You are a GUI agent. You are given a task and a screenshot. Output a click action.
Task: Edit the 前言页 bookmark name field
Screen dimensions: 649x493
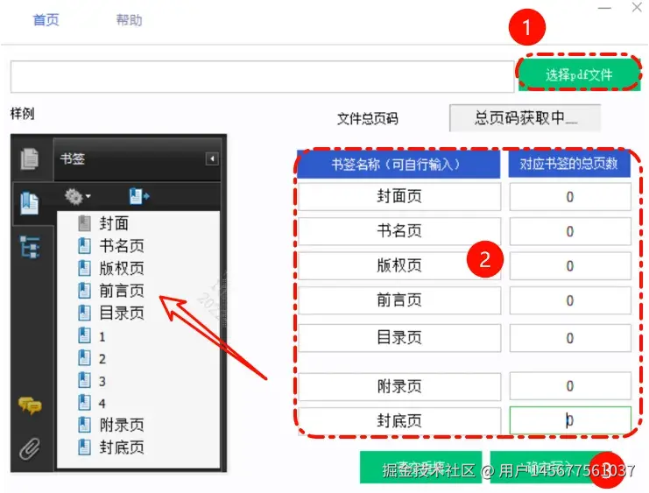[x=399, y=300]
